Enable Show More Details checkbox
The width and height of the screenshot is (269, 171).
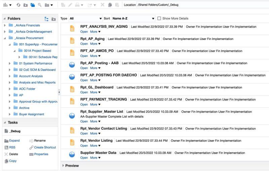click(x=159, y=18)
